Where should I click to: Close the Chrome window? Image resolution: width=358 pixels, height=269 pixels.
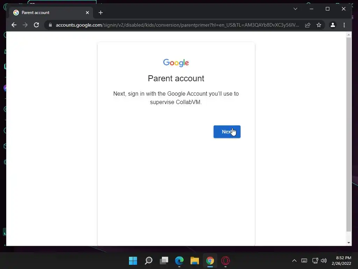click(343, 9)
